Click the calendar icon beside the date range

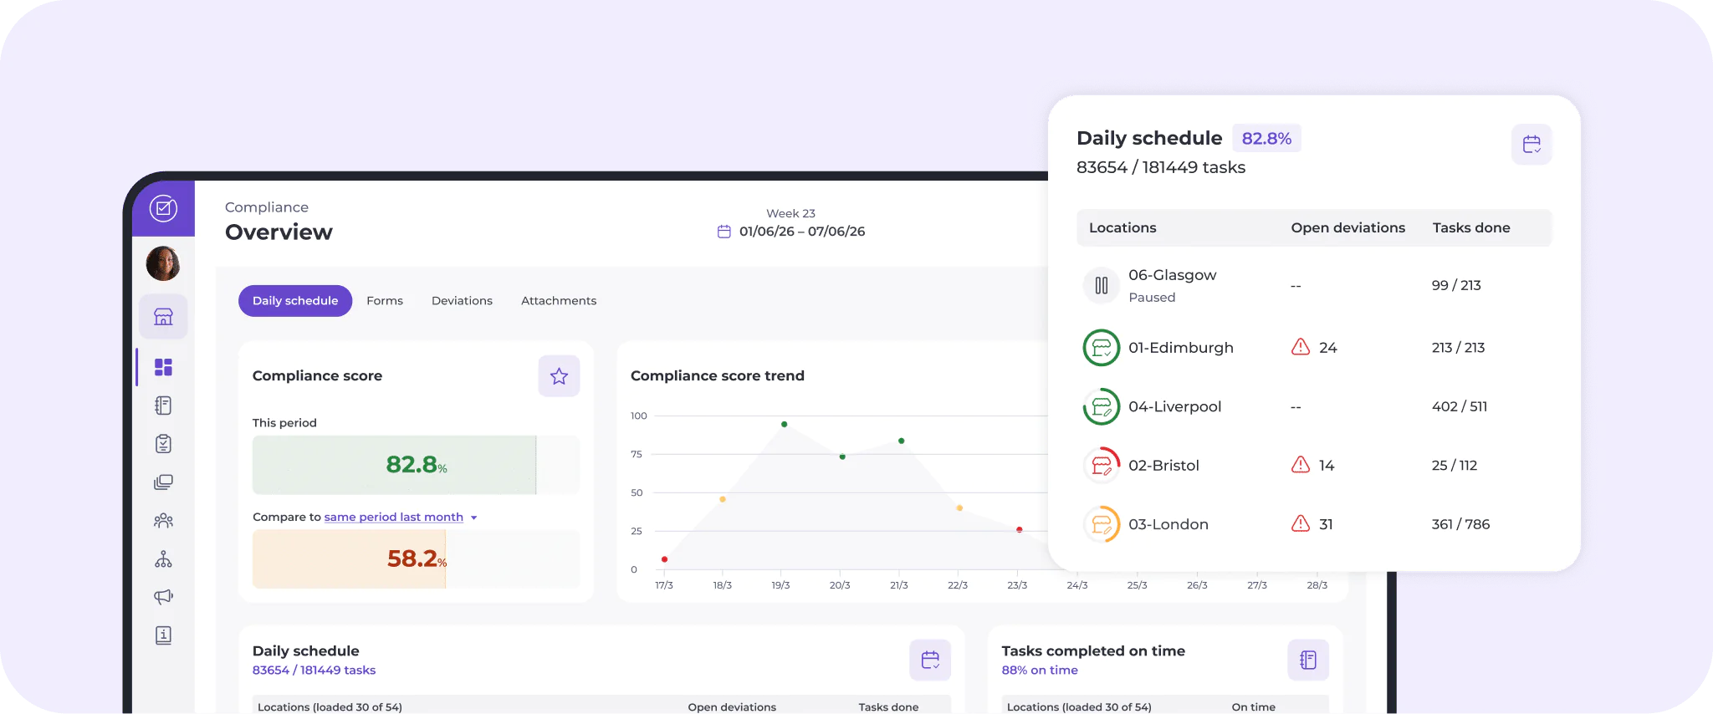724,232
